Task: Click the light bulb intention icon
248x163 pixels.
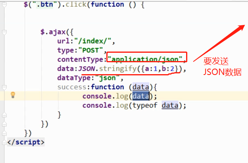Action: [13, 95]
